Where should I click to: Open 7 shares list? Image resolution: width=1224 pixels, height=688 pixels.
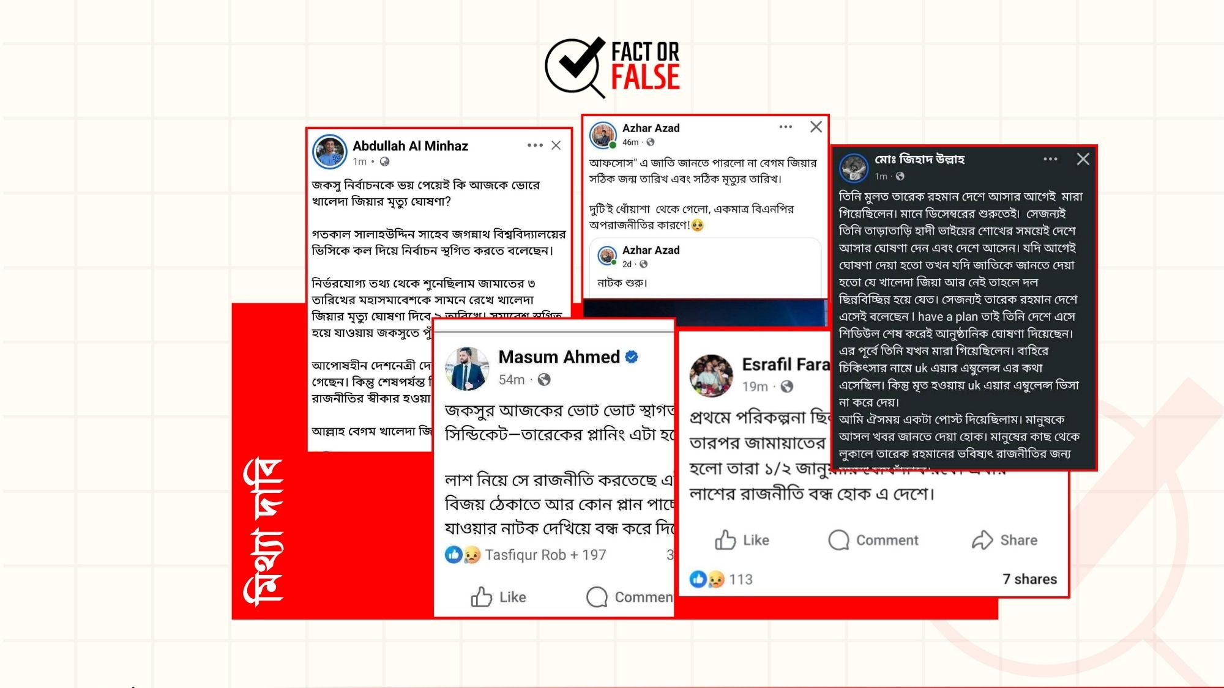[x=1029, y=579]
